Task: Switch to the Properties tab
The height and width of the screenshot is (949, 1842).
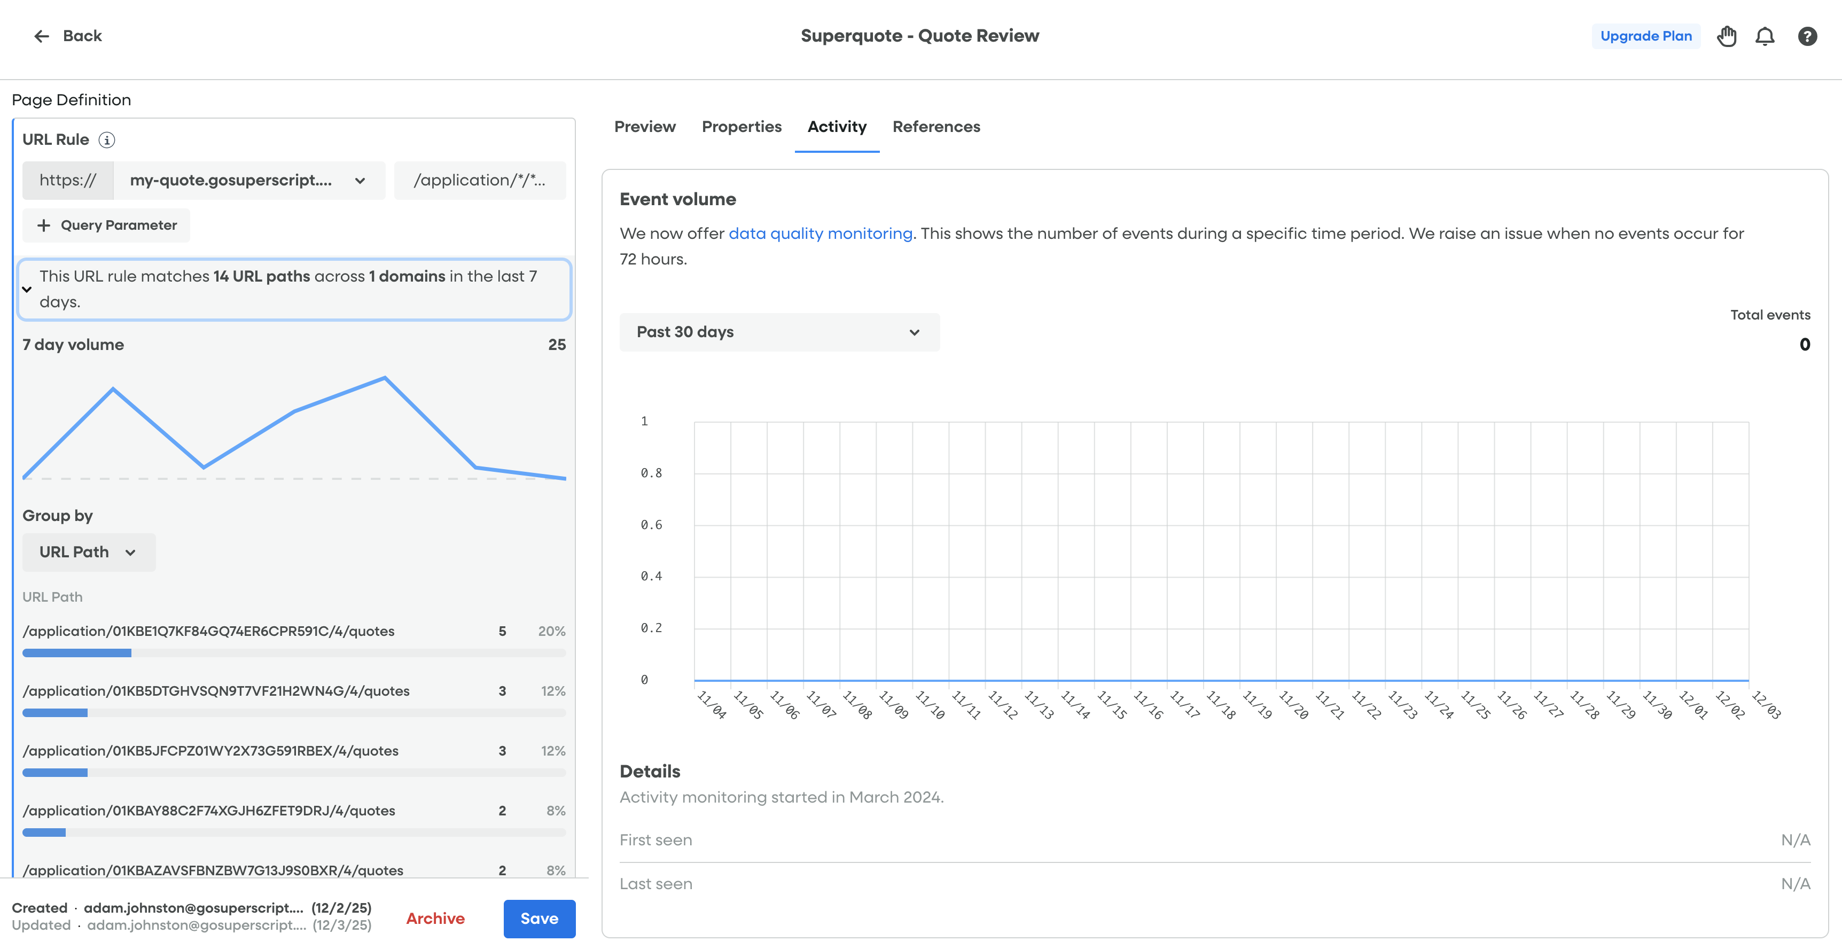Action: click(741, 127)
